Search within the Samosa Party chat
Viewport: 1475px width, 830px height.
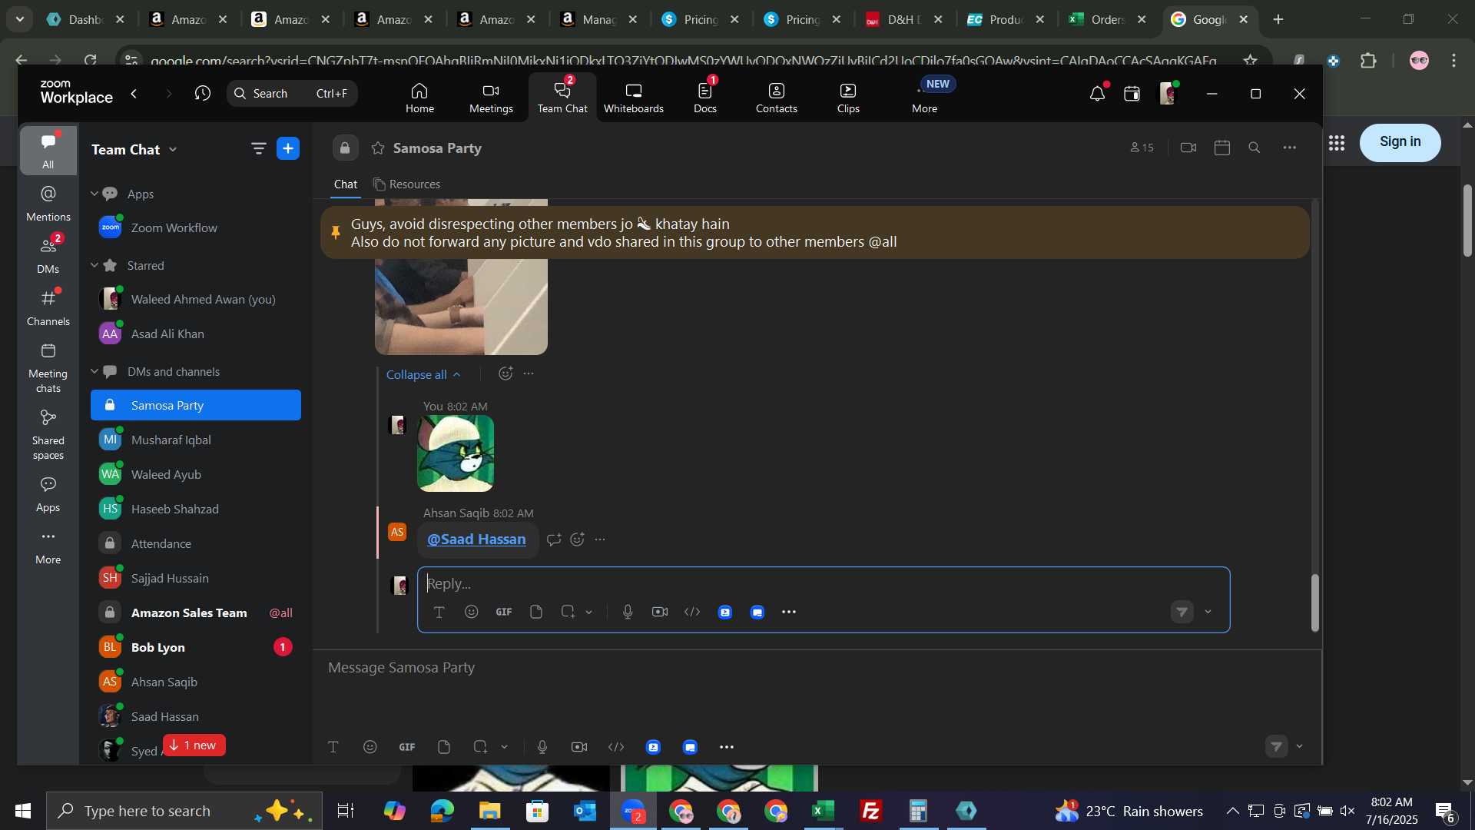[1255, 148]
